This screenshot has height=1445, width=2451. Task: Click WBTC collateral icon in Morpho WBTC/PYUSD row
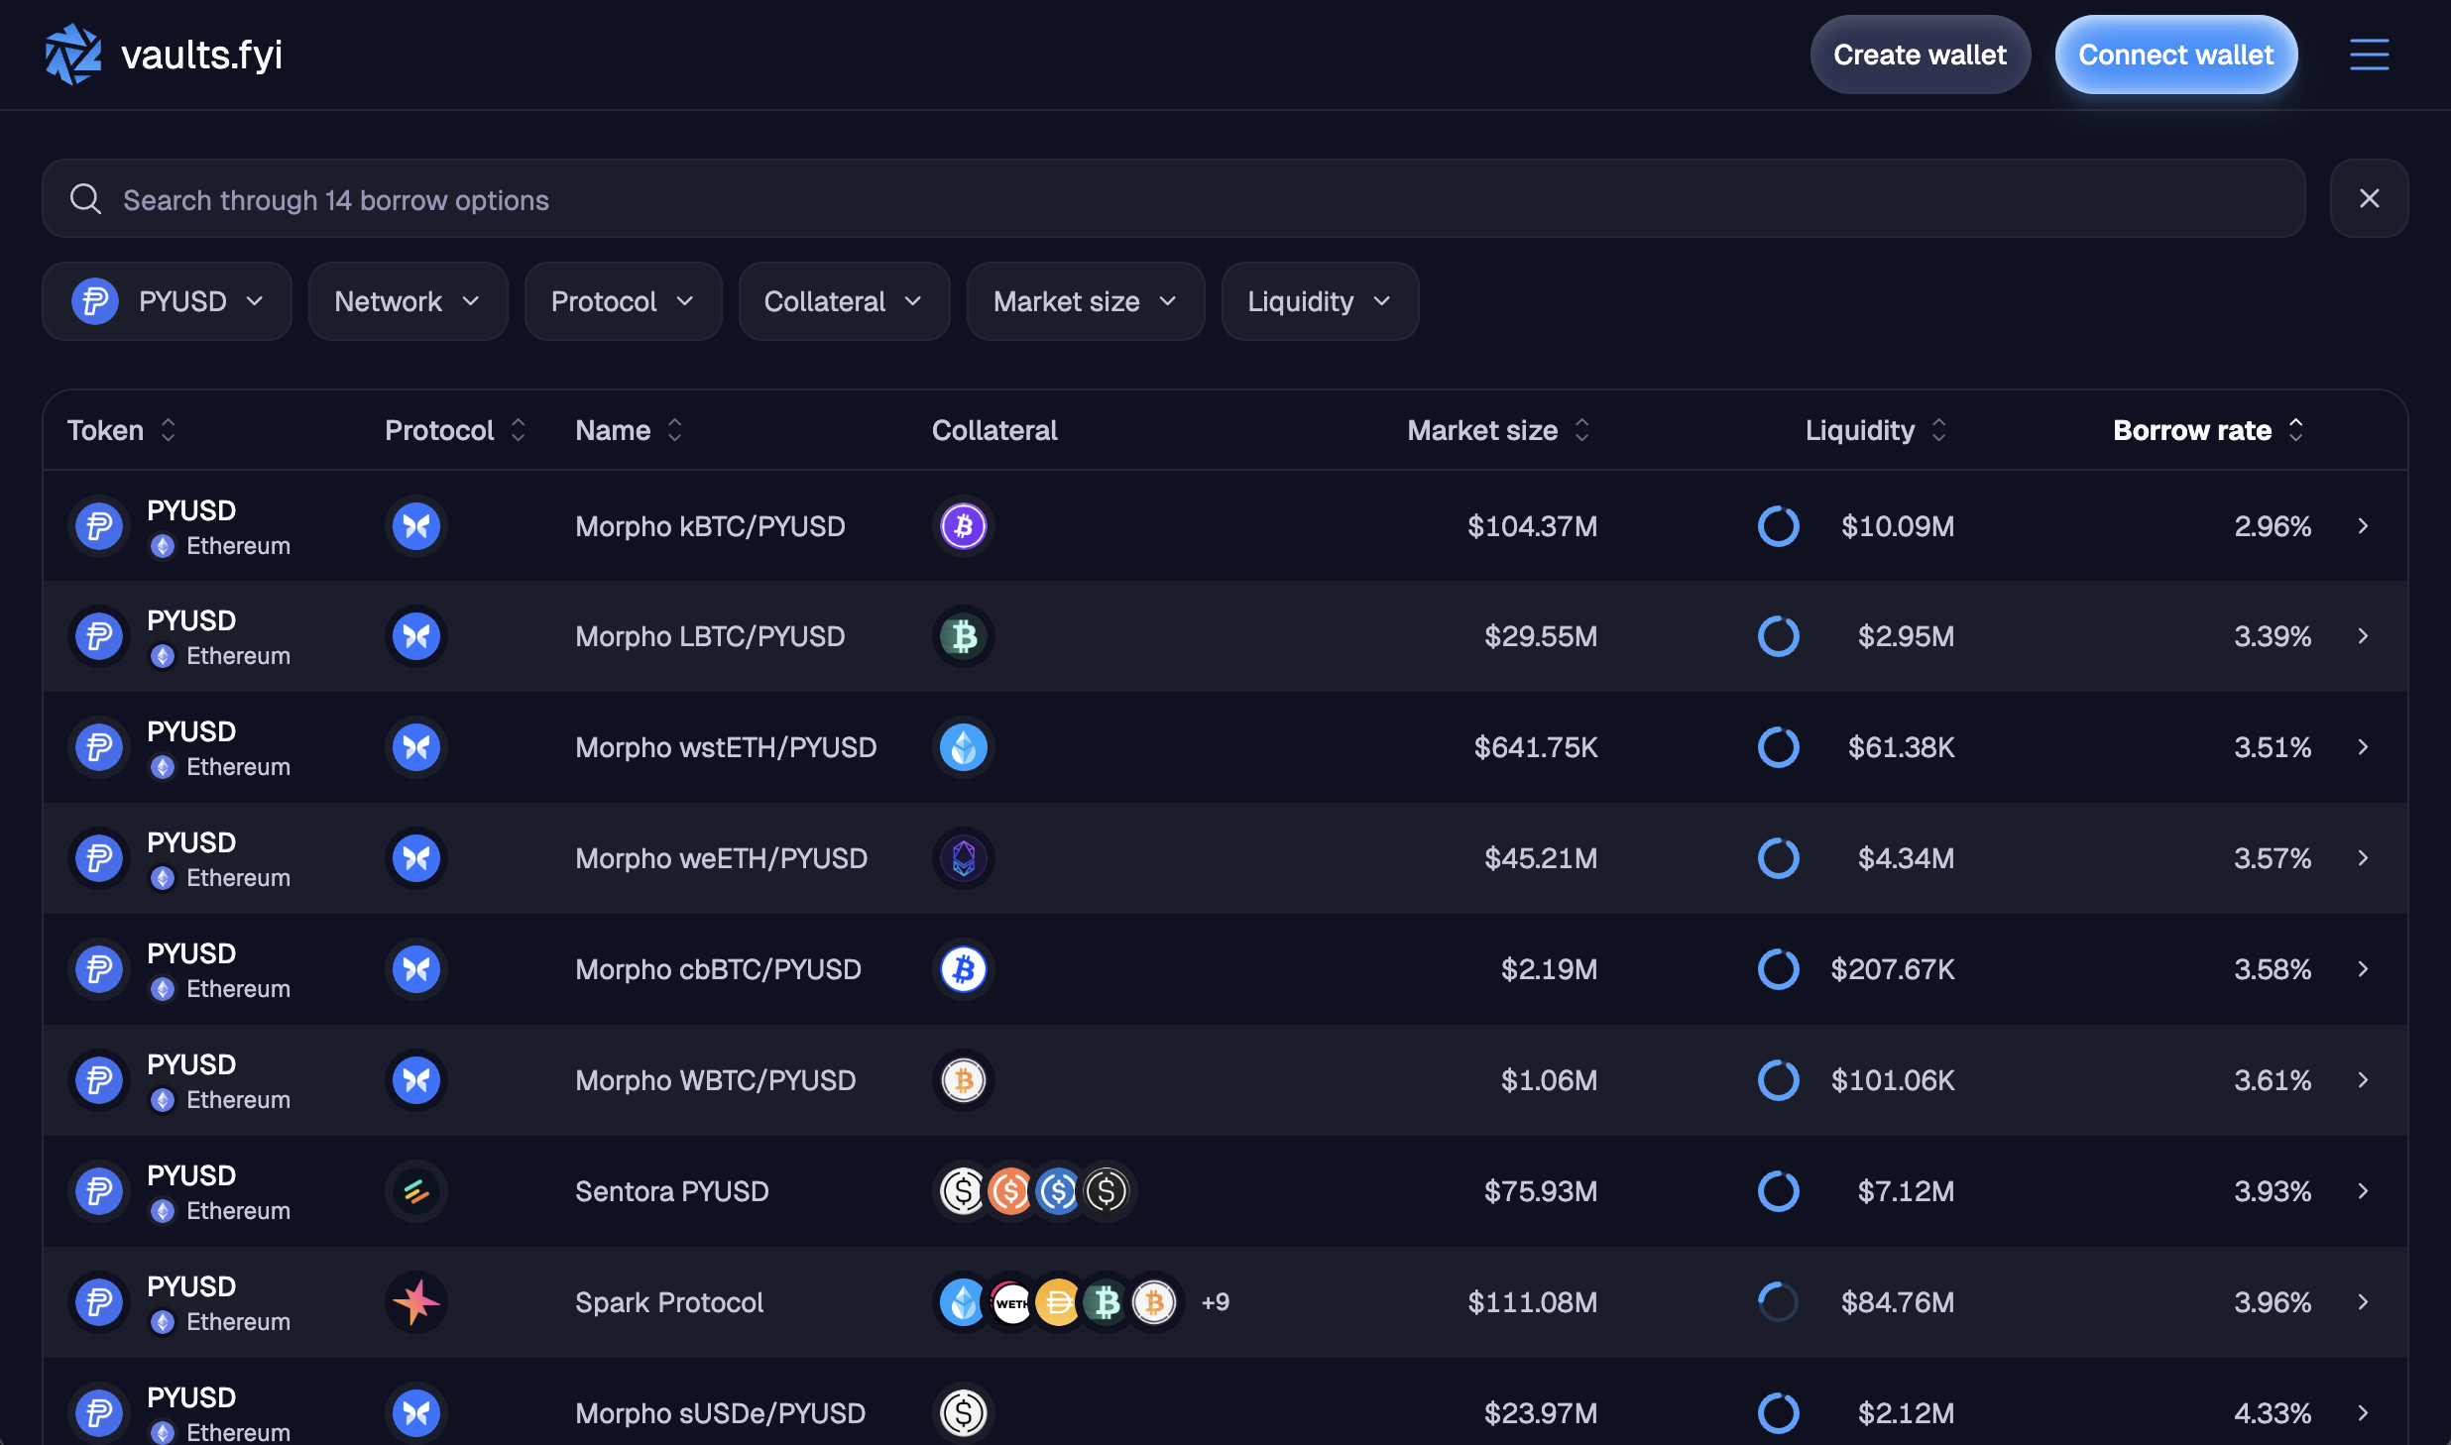[x=963, y=1080]
